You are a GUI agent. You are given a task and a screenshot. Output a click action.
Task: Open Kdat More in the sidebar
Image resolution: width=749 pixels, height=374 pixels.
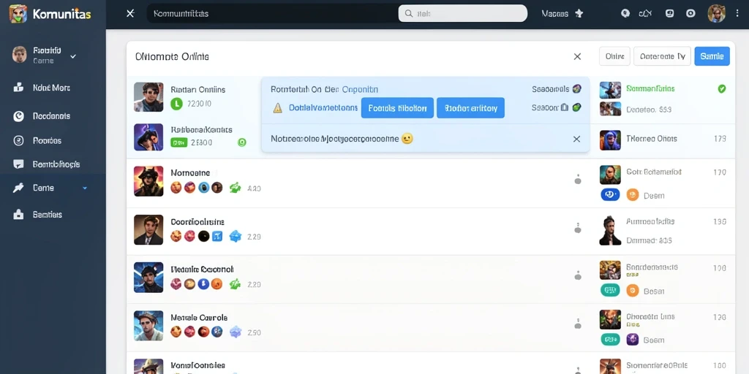tap(52, 88)
